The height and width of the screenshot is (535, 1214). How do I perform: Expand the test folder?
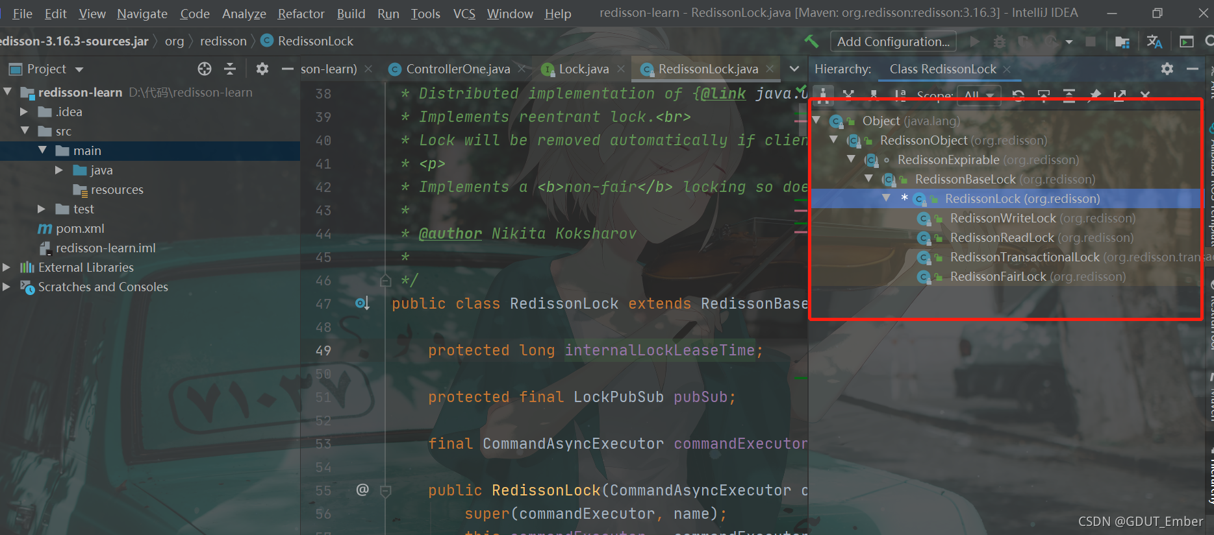(x=42, y=209)
